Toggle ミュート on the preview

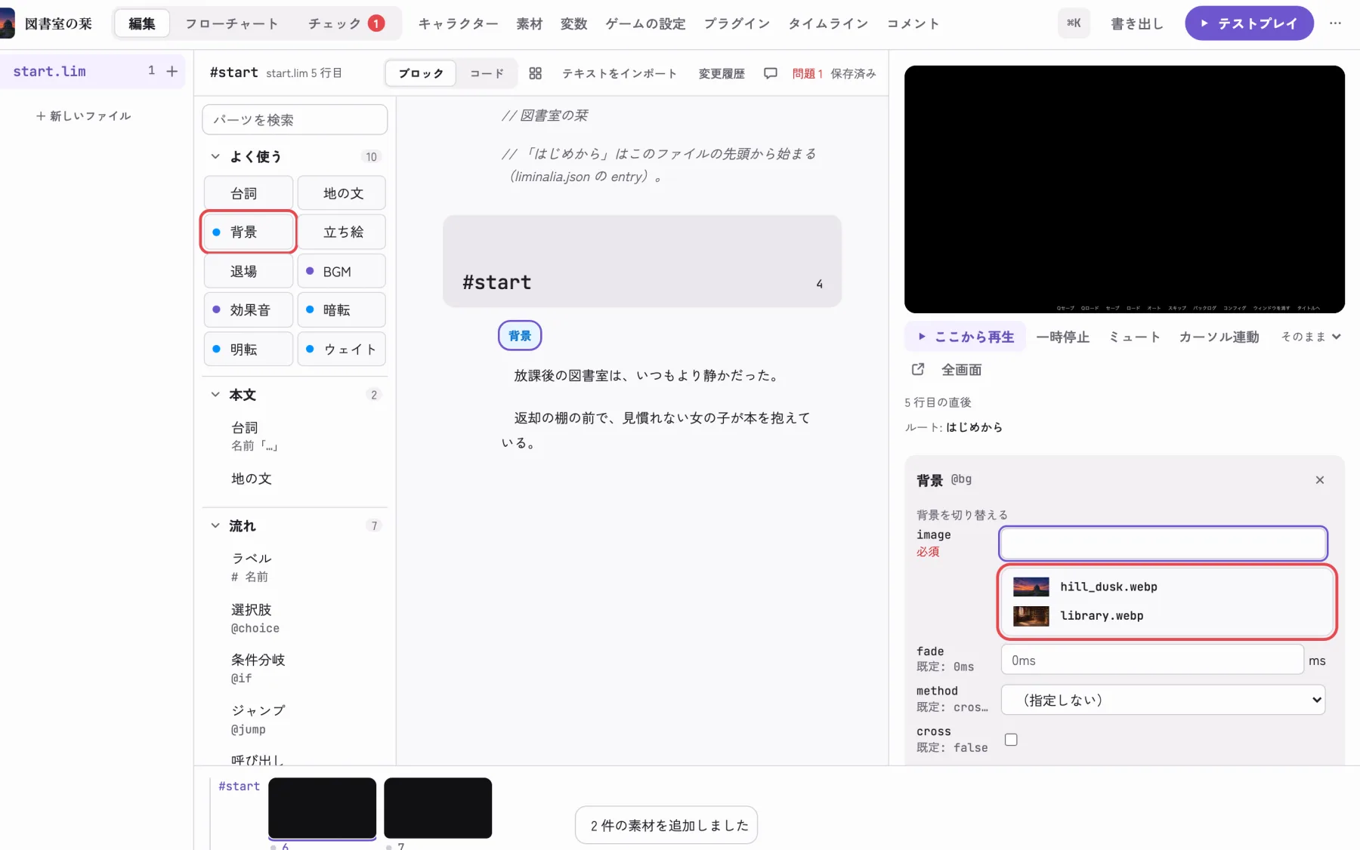point(1134,337)
